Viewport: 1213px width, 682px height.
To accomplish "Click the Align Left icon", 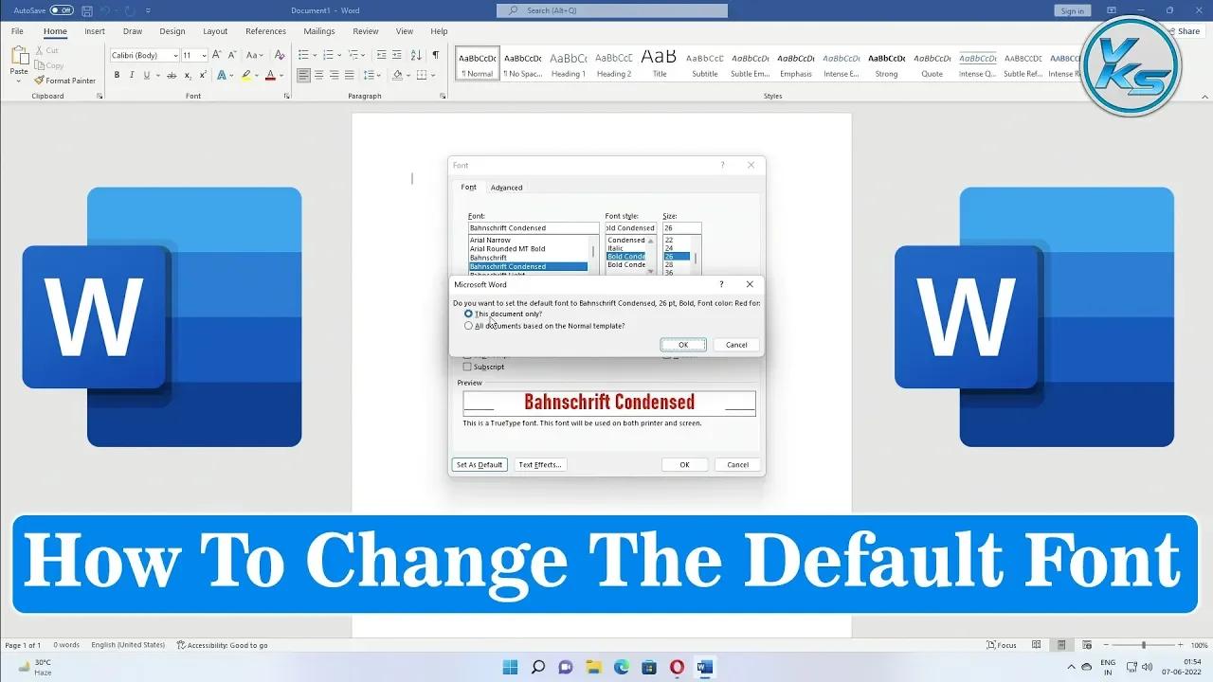I will 304,75.
